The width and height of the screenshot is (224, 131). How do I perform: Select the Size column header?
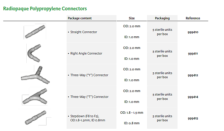click(x=132, y=18)
